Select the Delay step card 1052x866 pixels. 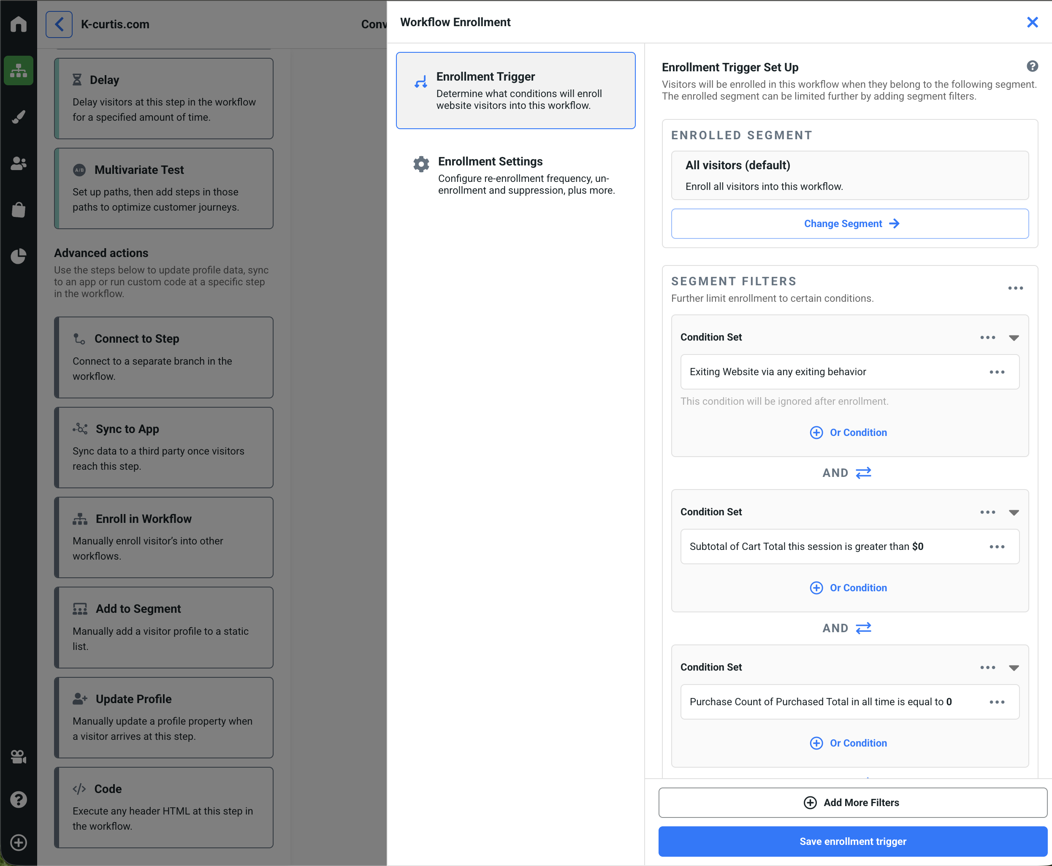164,98
